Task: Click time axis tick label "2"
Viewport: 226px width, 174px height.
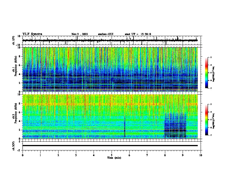Action: click(x=58, y=155)
